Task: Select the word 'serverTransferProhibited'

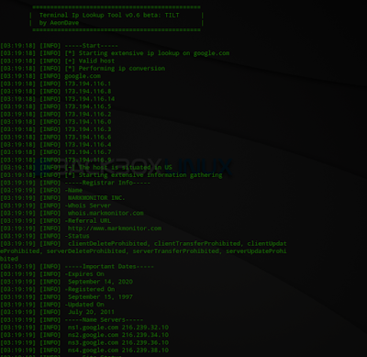Action: pyautogui.click(x=176, y=251)
